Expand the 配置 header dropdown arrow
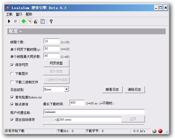The height and width of the screenshot is (140, 175). coord(21,32)
